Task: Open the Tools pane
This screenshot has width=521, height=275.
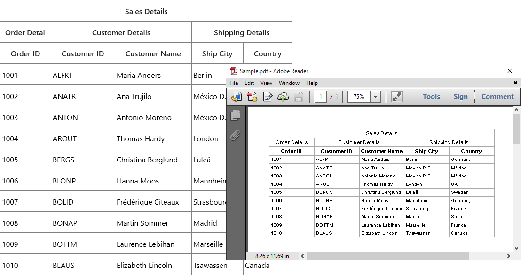Action: [x=431, y=97]
